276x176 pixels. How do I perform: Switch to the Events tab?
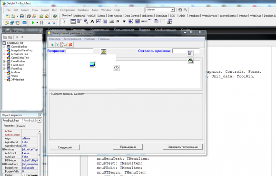(21, 126)
